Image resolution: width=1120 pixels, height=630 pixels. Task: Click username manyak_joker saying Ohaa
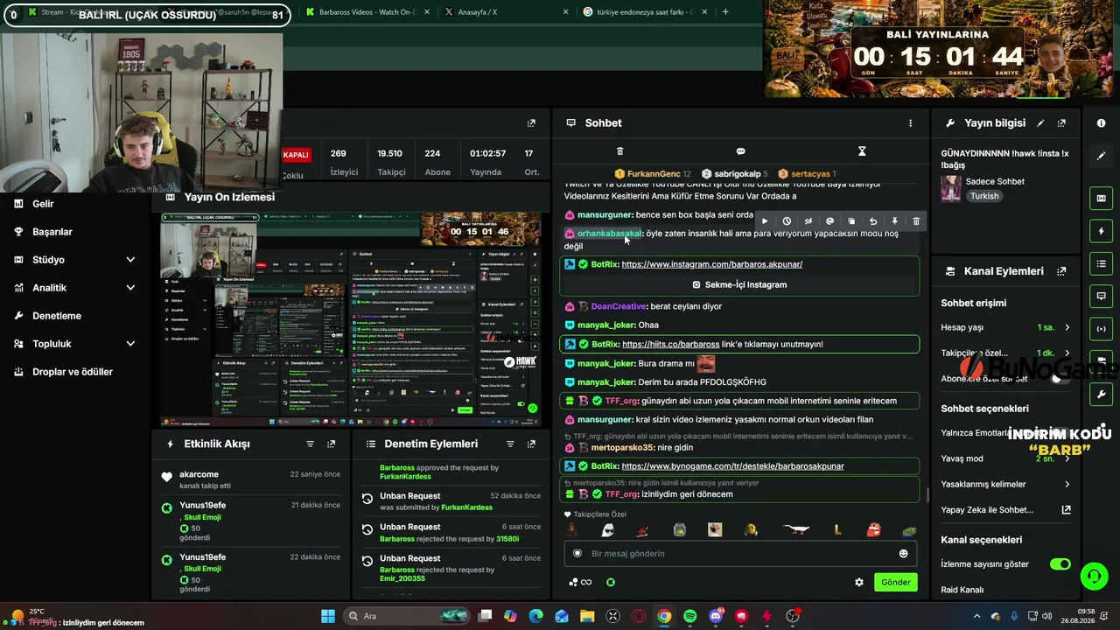click(606, 325)
